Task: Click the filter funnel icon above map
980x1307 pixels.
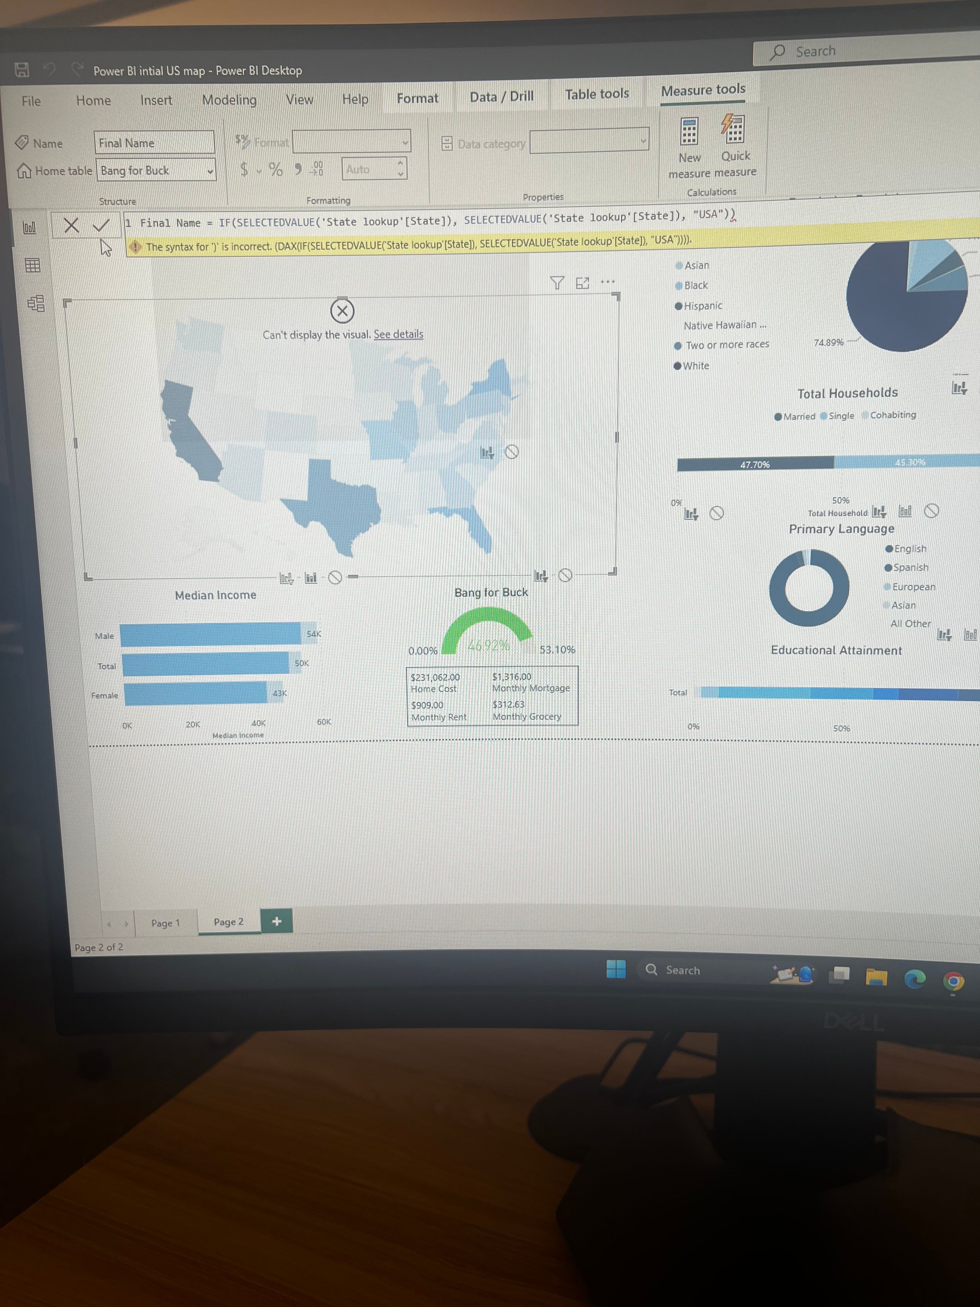Action: (557, 283)
